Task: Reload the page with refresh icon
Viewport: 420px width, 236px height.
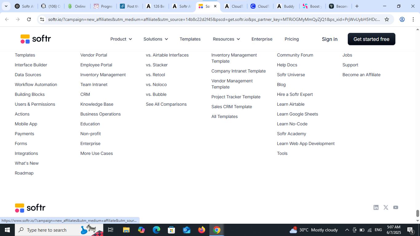Action: 29,19
